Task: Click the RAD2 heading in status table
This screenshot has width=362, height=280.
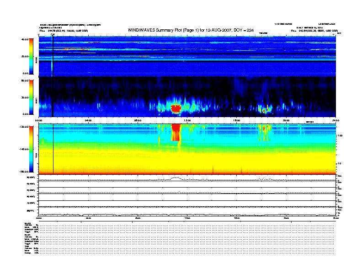Action: click(x=28, y=223)
